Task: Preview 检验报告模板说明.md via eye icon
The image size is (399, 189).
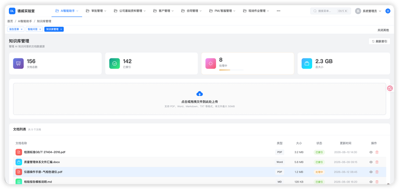Action: point(371,182)
